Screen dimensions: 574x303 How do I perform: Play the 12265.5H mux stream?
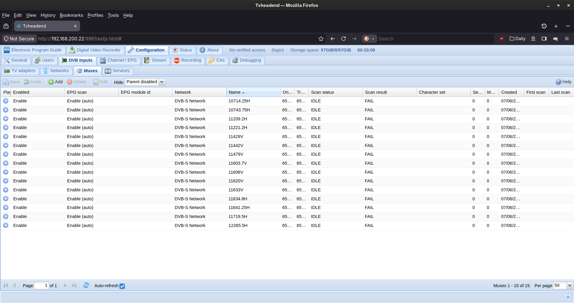coord(6,225)
